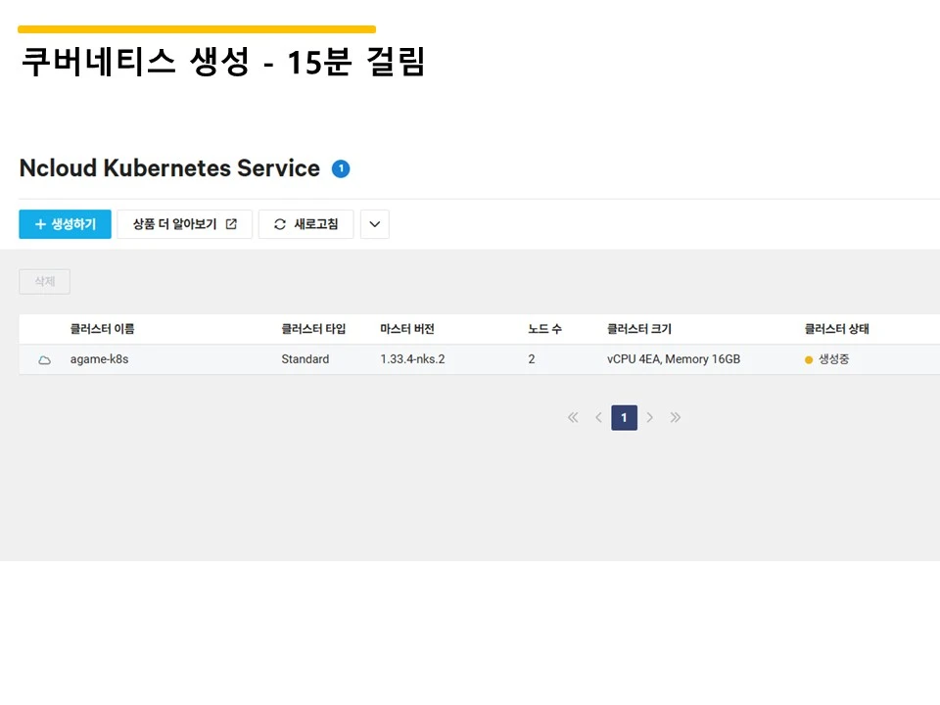Open the 상품 더 알아보기 link

click(185, 224)
